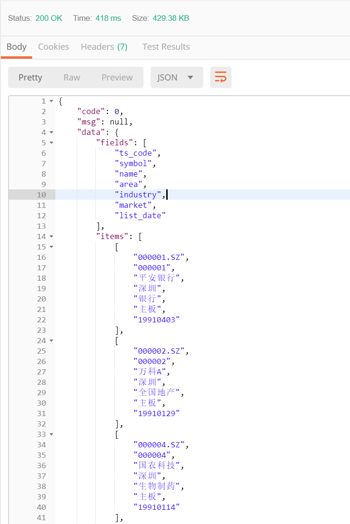Image resolution: width=350 pixels, height=524 pixels.
Task: Open the JSON format dropdown
Action: (x=177, y=77)
